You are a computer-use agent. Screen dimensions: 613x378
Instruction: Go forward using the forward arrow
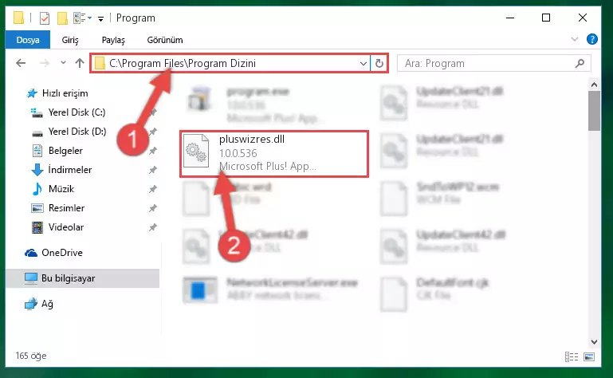tap(45, 63)
